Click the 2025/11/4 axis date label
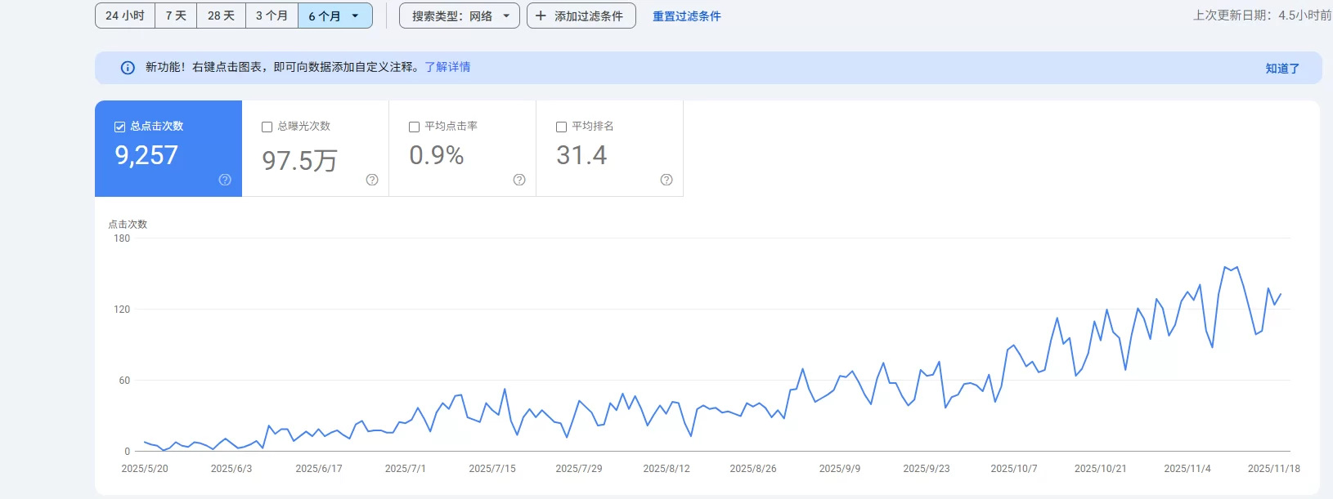Viewport: 1333px width, 499px height. (x=1187, y=469)
